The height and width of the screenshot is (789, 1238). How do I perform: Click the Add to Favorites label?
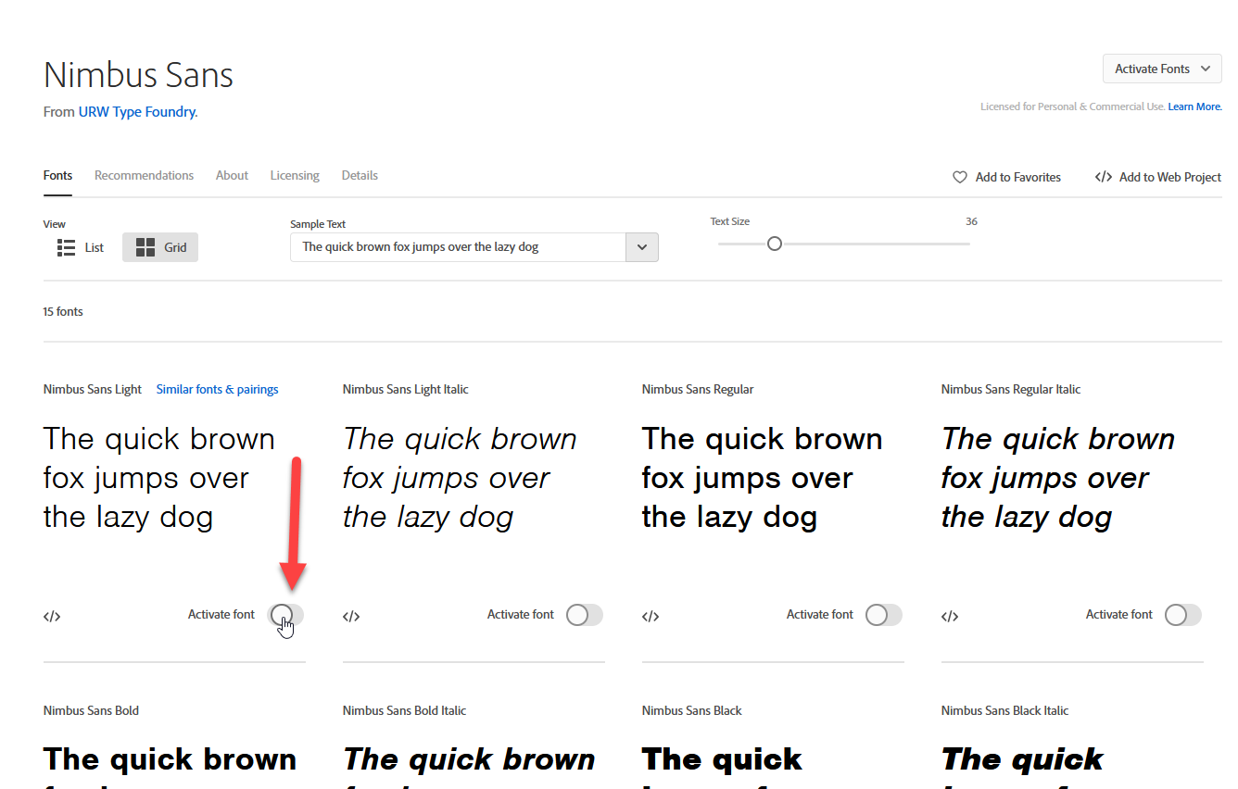coord(1017,177)
